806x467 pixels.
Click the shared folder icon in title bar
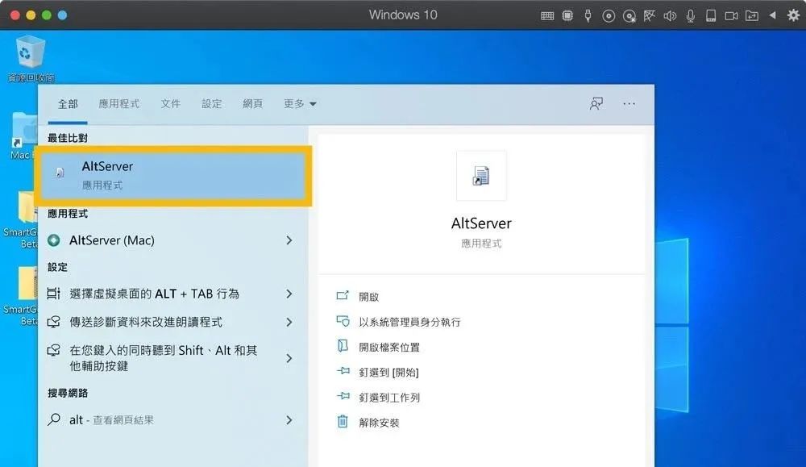(x=751, y=16)
